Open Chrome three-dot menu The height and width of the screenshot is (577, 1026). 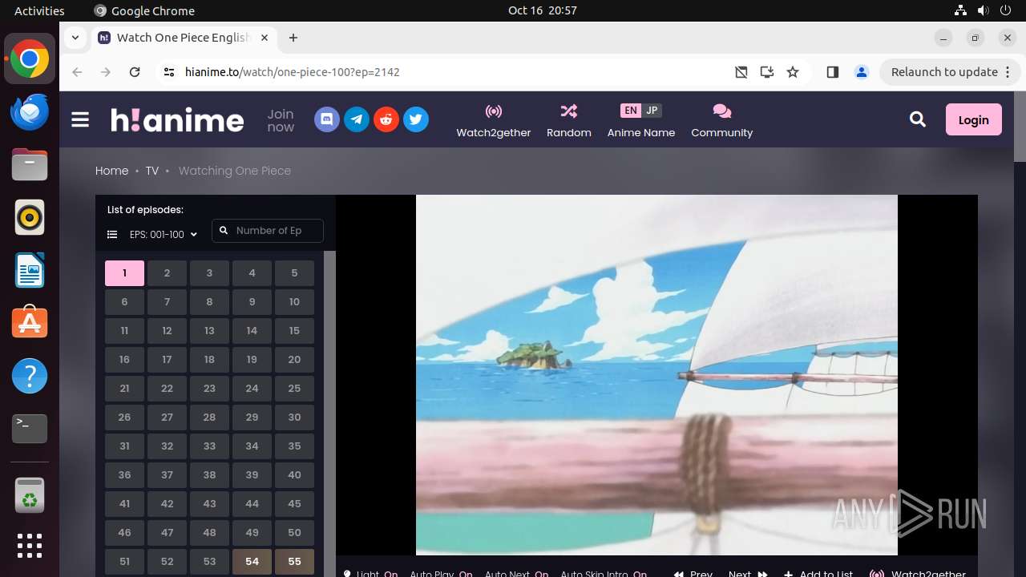coord(1008,72)
